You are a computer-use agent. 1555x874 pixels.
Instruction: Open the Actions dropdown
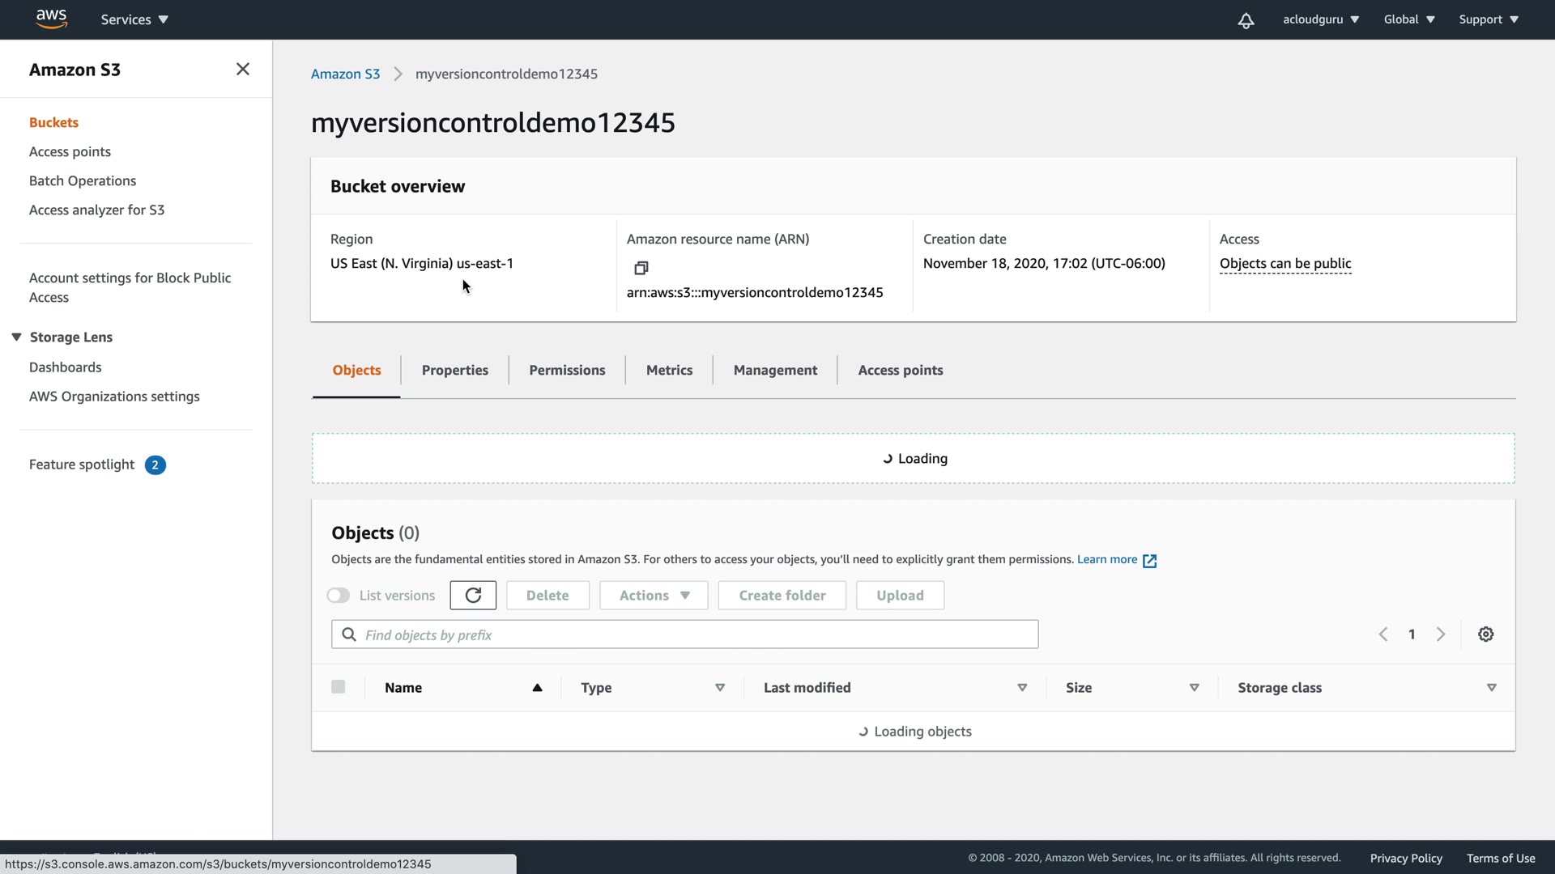pos(654,596)
